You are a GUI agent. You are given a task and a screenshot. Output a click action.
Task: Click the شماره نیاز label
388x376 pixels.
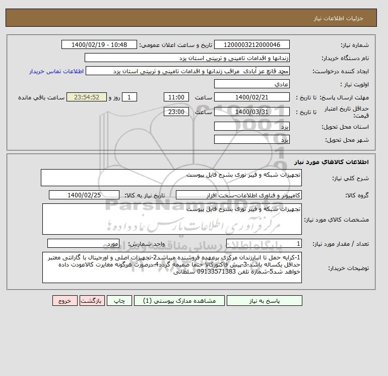[355, 45]
